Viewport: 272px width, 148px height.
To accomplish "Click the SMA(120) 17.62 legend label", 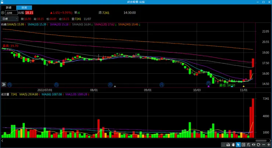I will pyautogui.click(x=105, y=25).
